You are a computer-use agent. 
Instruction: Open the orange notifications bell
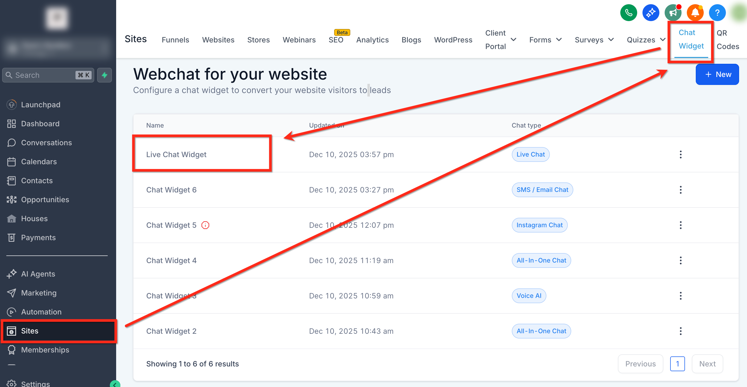[x=695, y=13]
